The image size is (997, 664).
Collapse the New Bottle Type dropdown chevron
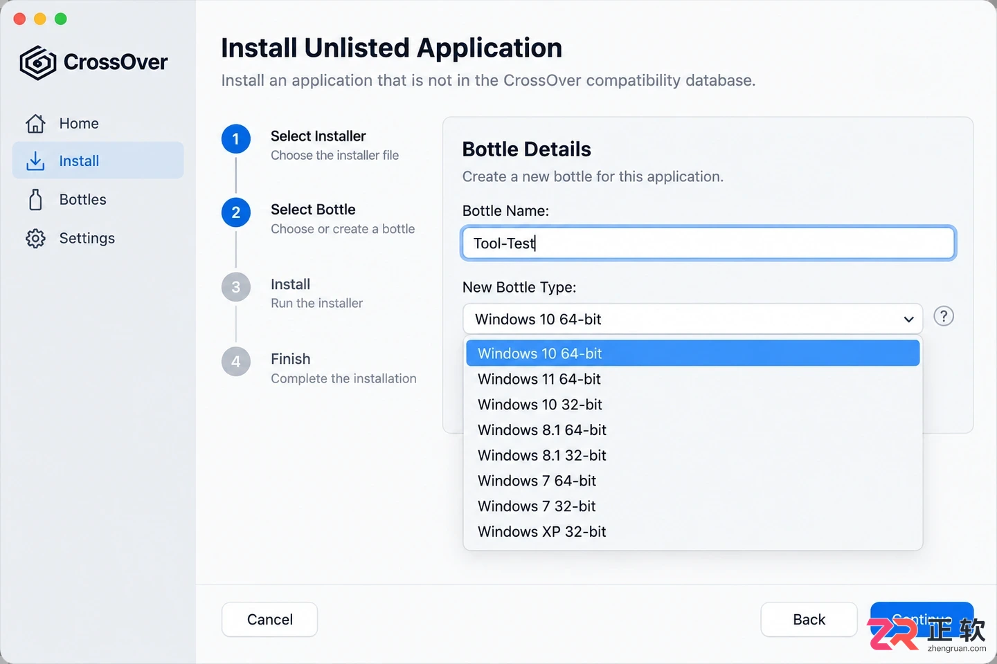[x=908, y=320]
